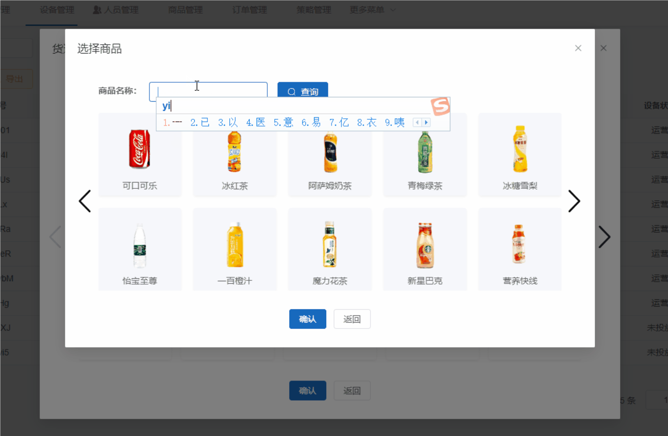Select the 冰红茶 product image
This screenshot has height=436, width=668.
coord(235,151)
